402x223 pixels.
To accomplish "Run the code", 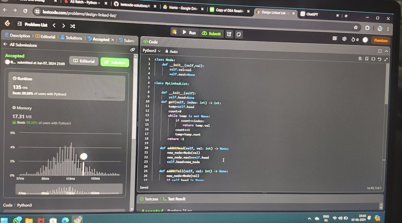I will [189, 33].
